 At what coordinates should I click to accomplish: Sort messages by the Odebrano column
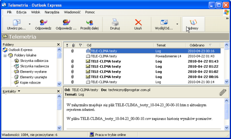(203, 45)
